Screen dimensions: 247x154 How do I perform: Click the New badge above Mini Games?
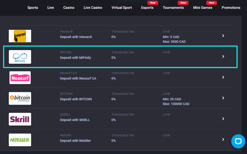tap(211, 3)
